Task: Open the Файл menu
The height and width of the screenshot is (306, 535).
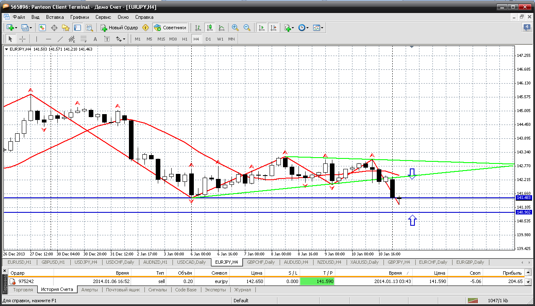Action: pyautogui.click(x=19, y=17)
